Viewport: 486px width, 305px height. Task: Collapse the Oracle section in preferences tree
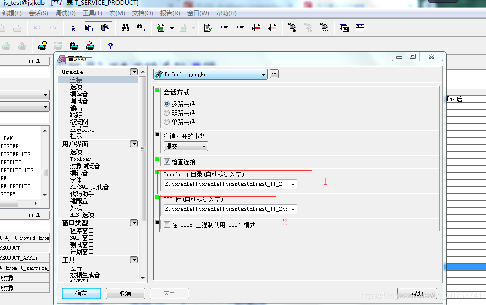[134, 72]
